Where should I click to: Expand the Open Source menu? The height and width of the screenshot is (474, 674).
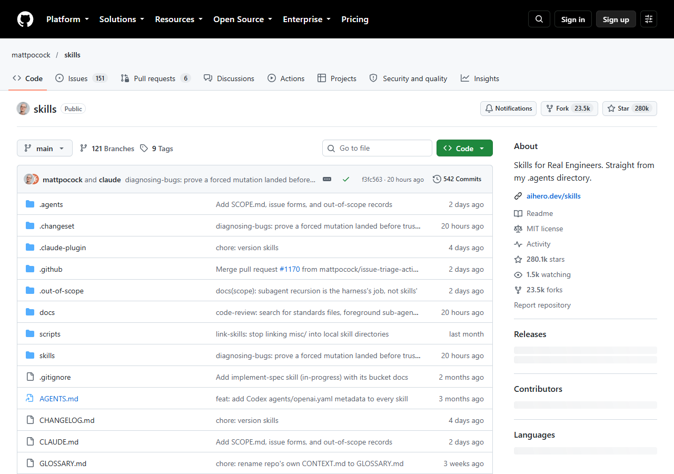click(x=243, y=19)
